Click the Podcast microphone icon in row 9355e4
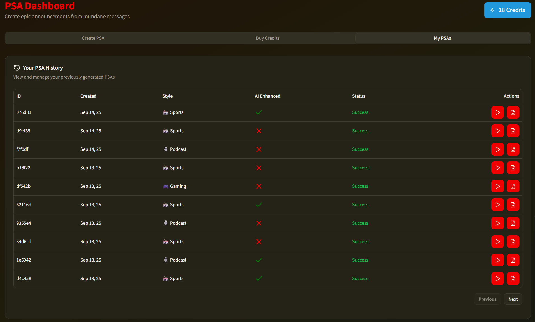This screenshot has height=322, width=535. (x=166, y=223)
